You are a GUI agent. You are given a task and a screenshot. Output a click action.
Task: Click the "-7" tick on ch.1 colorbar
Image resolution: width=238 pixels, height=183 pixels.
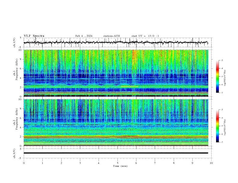[x=222, y=93]
